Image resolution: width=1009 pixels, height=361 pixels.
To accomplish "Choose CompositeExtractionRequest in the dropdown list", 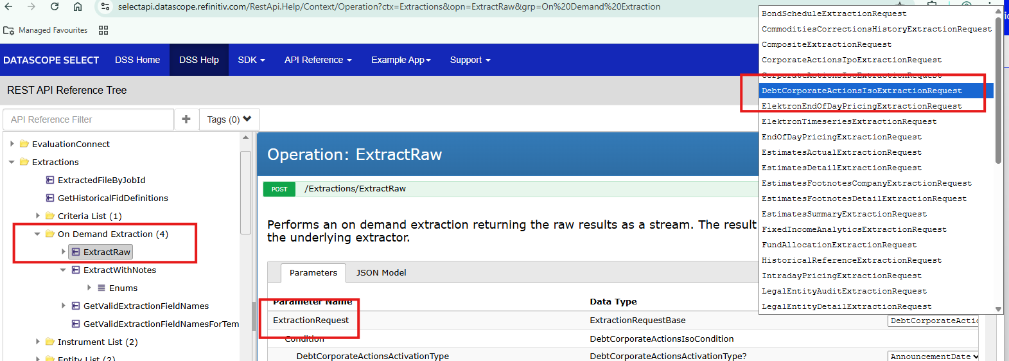I will (x=877, y=44).
